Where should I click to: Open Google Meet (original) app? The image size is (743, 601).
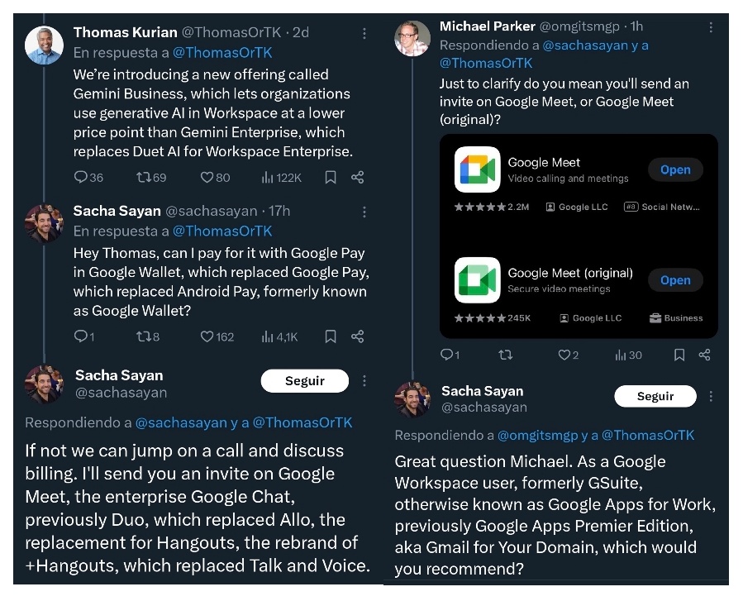point(674,280)
